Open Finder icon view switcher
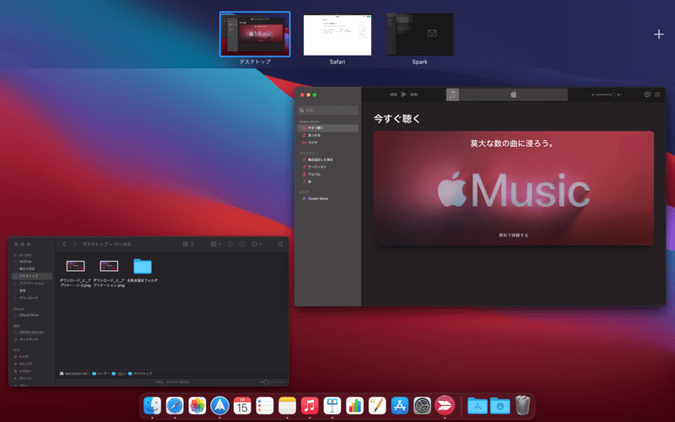Screen dimensions: 675x422 pos(188,244)
